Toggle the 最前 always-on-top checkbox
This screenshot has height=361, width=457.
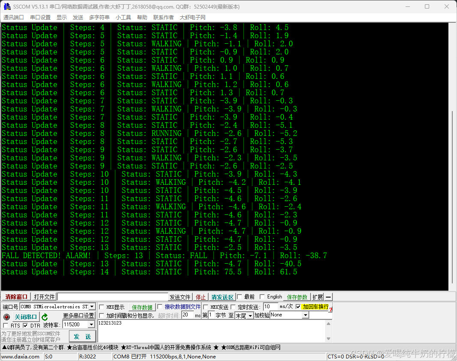click(x=239, y=297)
